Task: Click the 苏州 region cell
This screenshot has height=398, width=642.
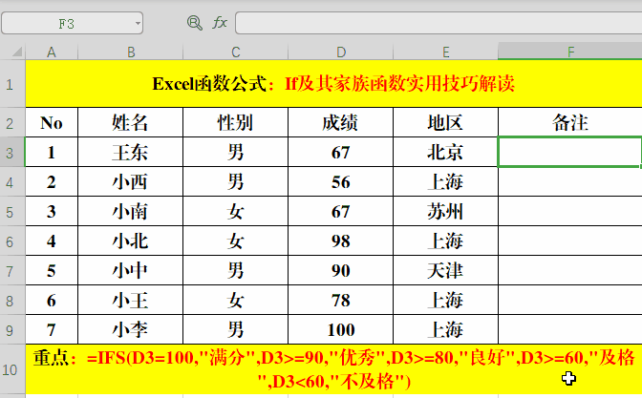Action: click(445, 212)
